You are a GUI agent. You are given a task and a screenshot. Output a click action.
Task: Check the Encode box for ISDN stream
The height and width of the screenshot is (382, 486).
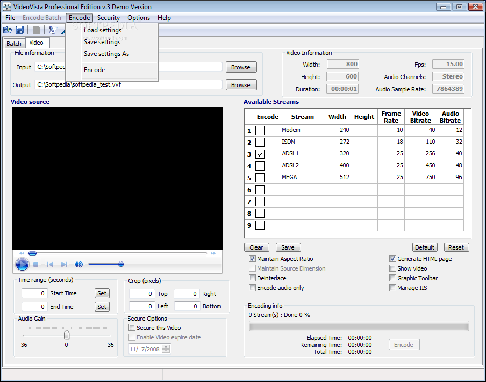[x=260, y=142]
